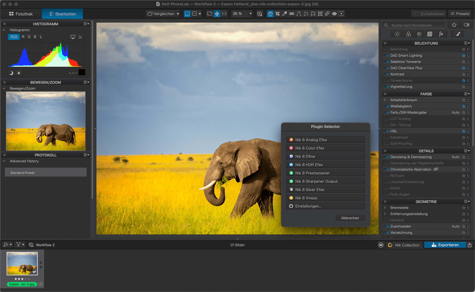Click the Bewegen/Zoom navigator preview

[46, 121]
